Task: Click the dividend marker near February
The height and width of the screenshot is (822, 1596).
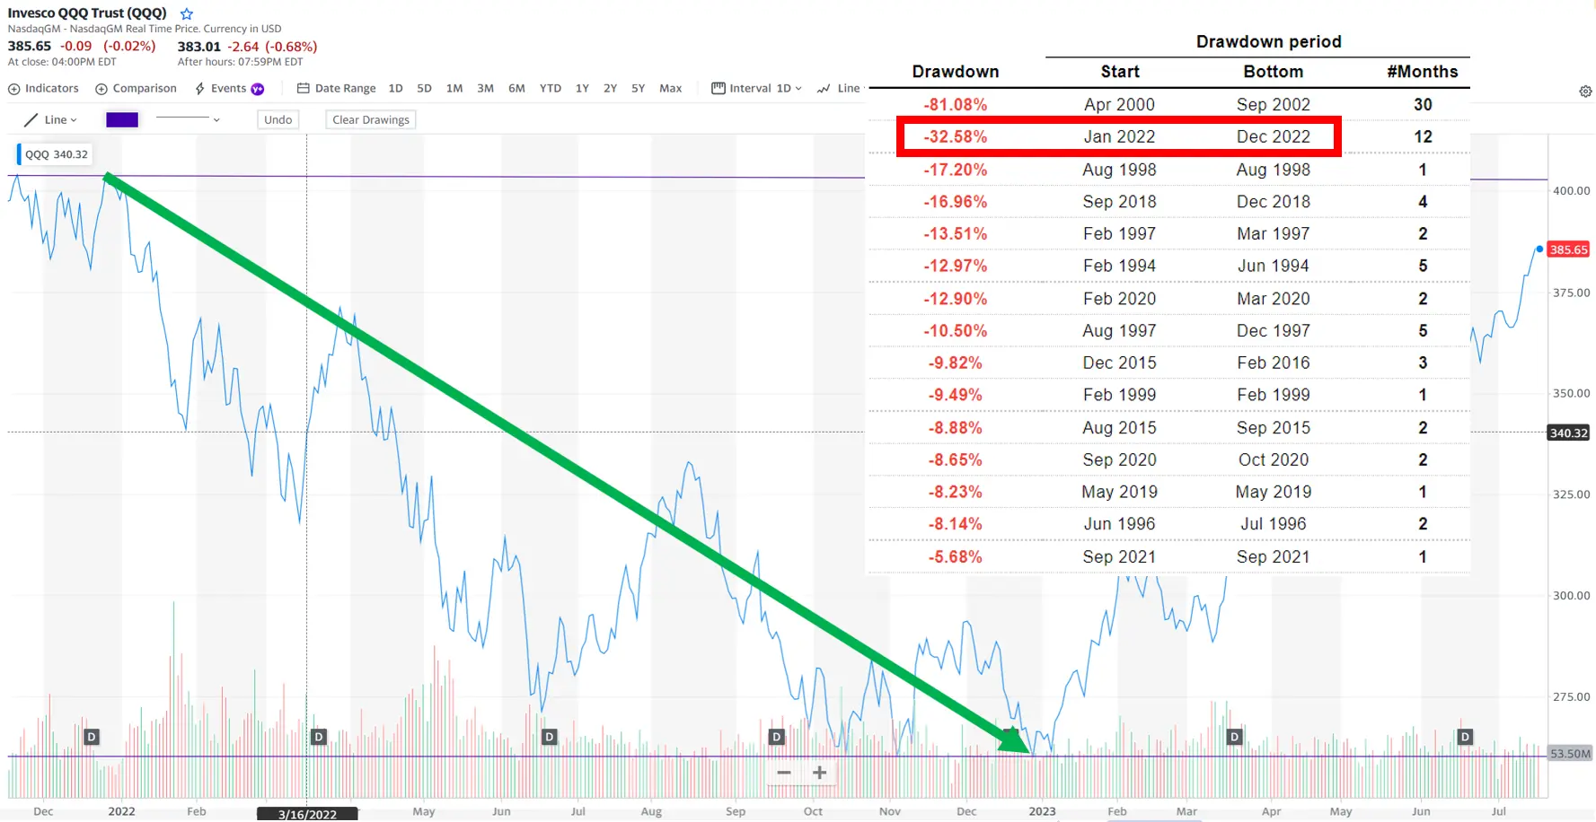Action: (318, 737)
